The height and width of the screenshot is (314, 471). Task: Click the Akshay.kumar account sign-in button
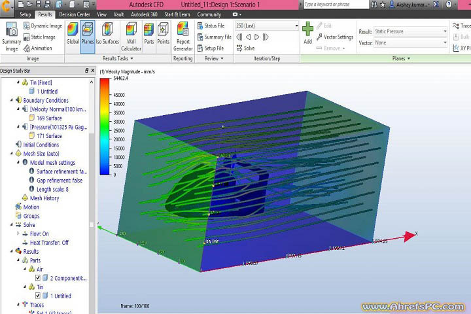pos(410,5)
